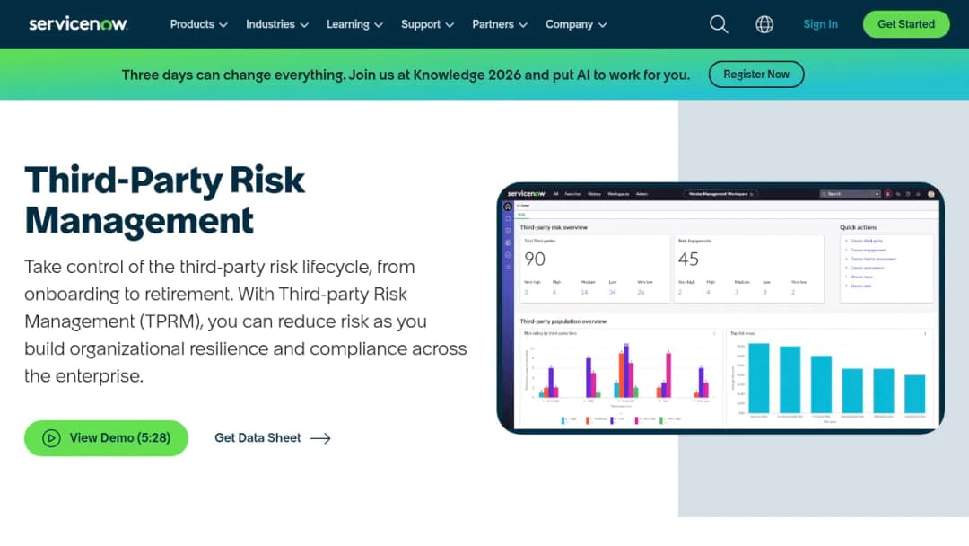Open the Support menu
Viewport: 969px width, 546px height.
click(427, 24)
